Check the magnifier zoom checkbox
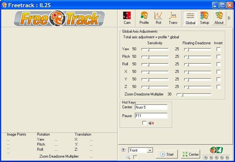Screen dimensions: 235x162 (135, 157)
